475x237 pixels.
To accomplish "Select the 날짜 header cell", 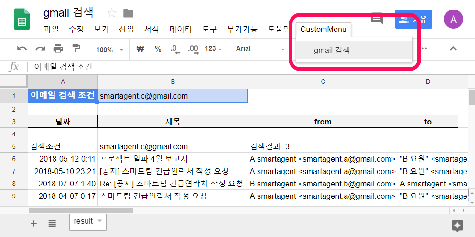I will tap(63, 122).
